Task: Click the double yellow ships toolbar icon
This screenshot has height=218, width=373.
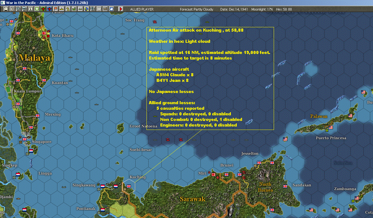Action: pos(68,9)
